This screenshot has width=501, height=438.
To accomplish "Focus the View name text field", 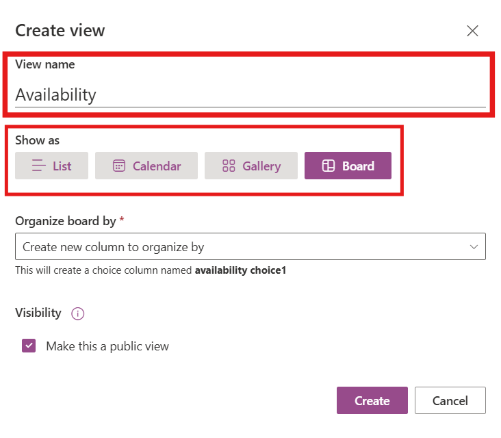I will click(x=250, y=94).
